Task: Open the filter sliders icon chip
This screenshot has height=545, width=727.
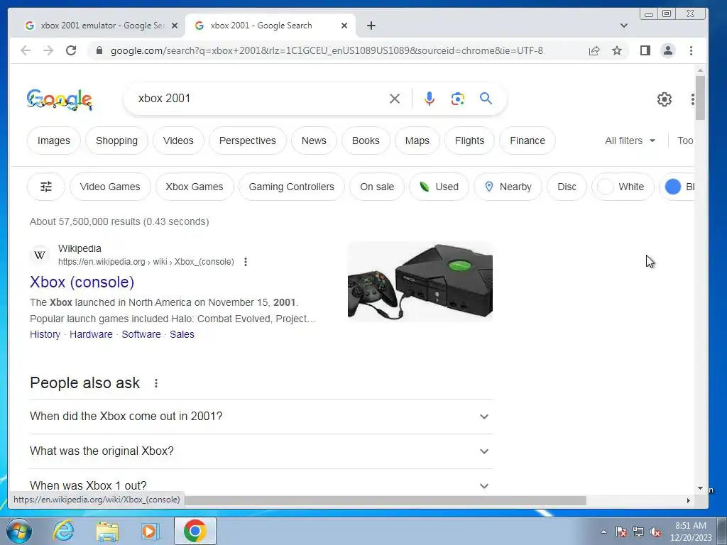Action: click(46, 187)
